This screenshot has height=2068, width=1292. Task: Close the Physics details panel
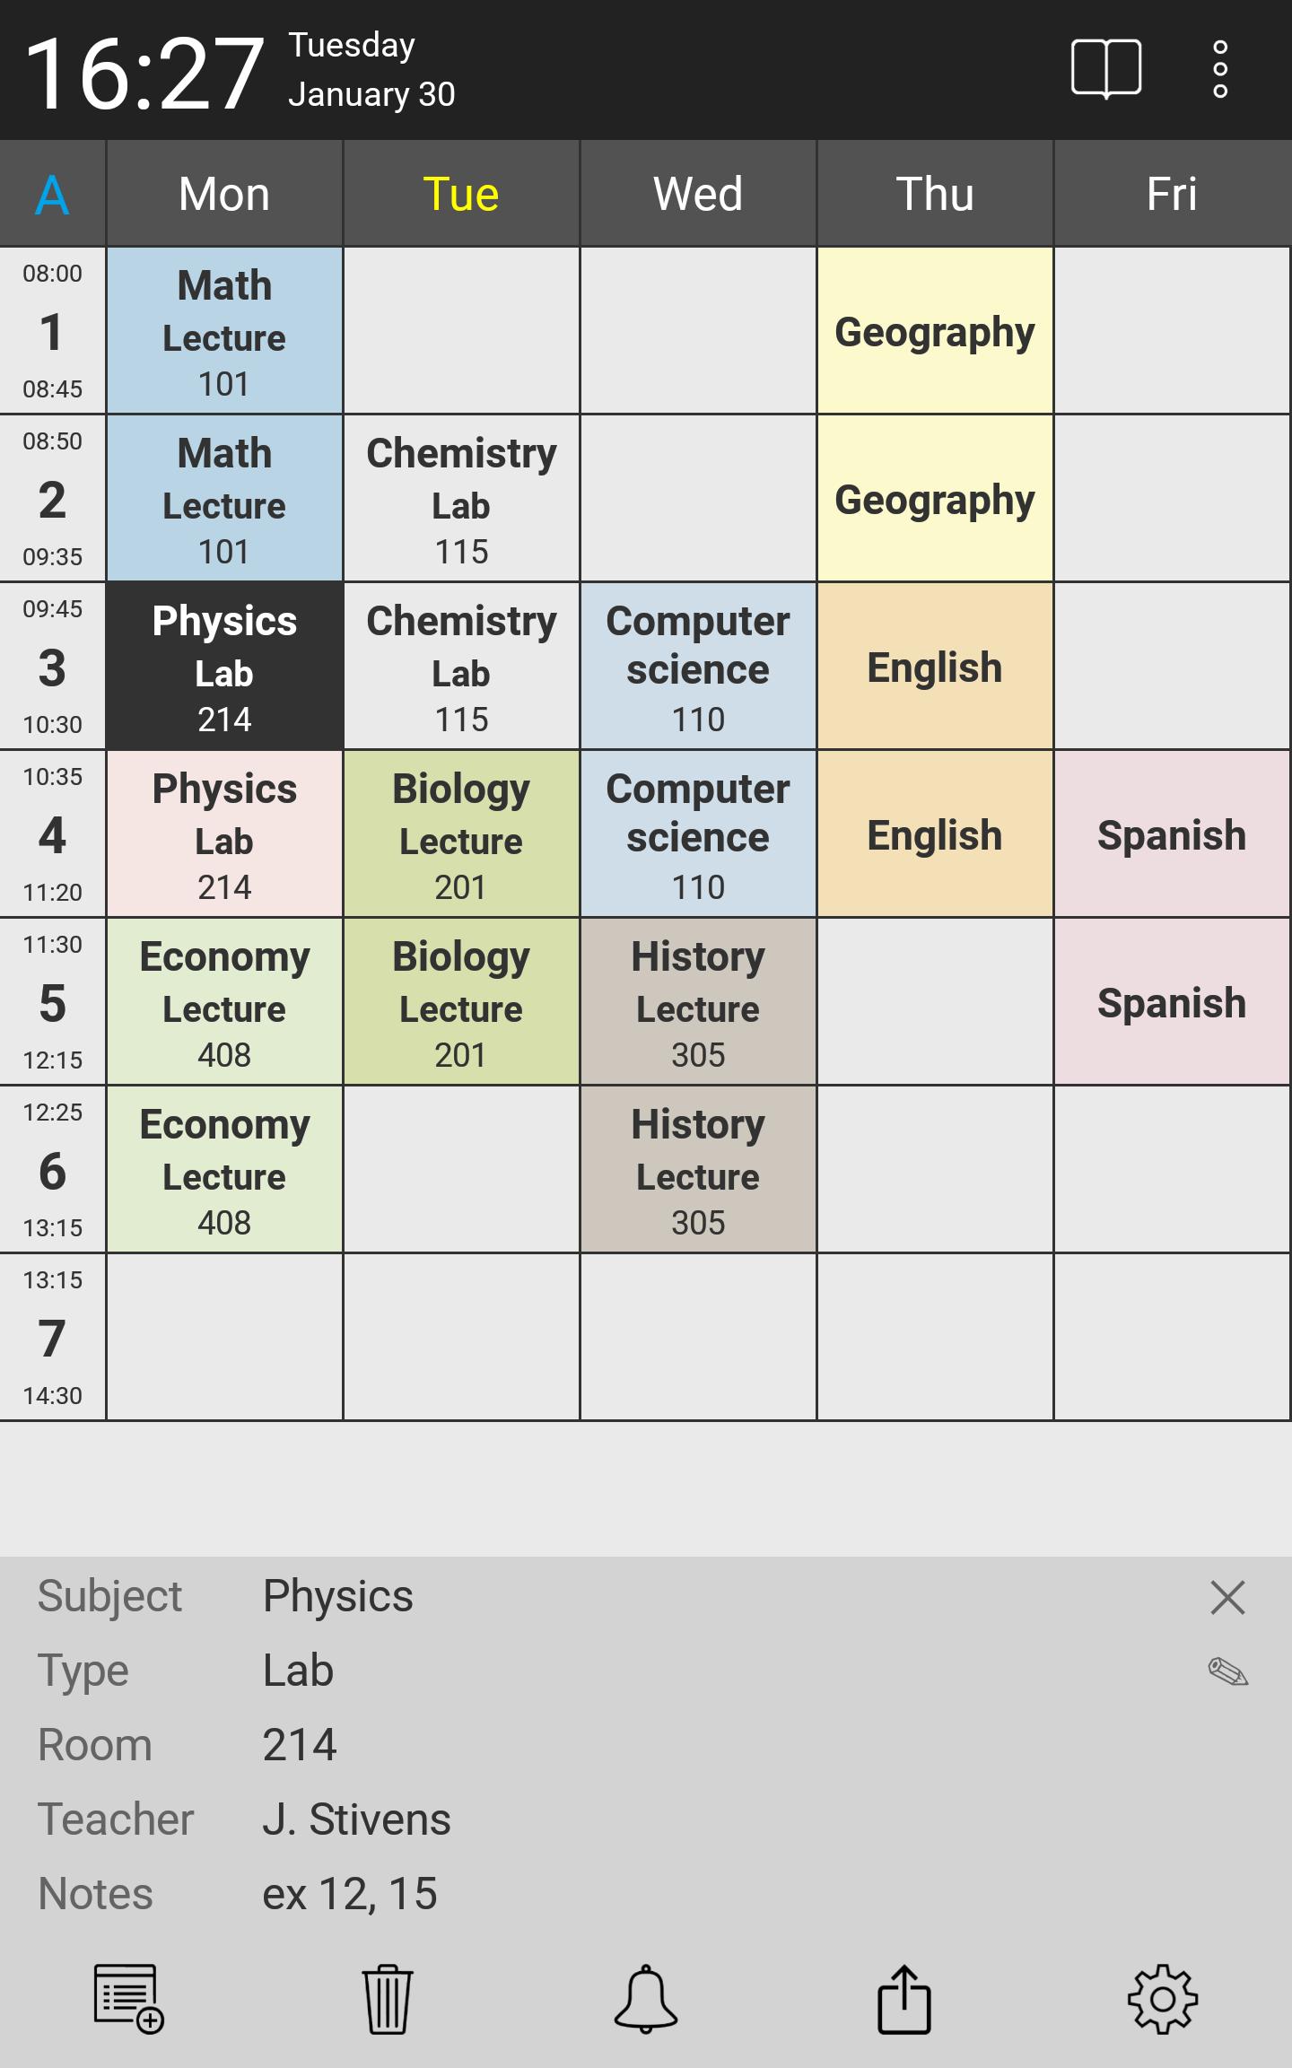[x=1227, y=1598]
